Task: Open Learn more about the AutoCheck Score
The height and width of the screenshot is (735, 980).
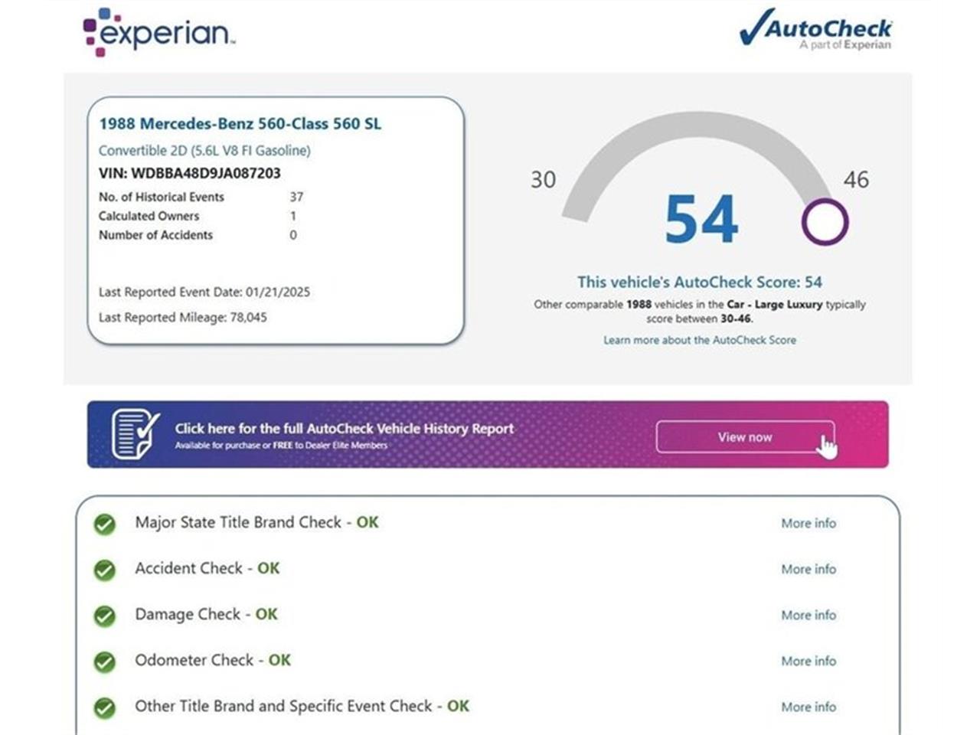Action: pos(699,340)
